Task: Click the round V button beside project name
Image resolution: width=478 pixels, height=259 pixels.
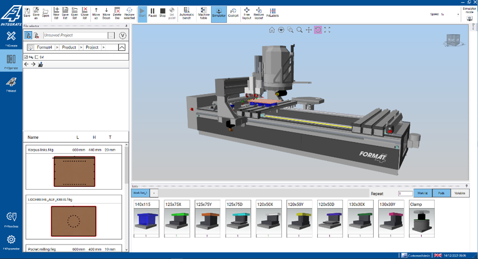Action: (123, 36)
